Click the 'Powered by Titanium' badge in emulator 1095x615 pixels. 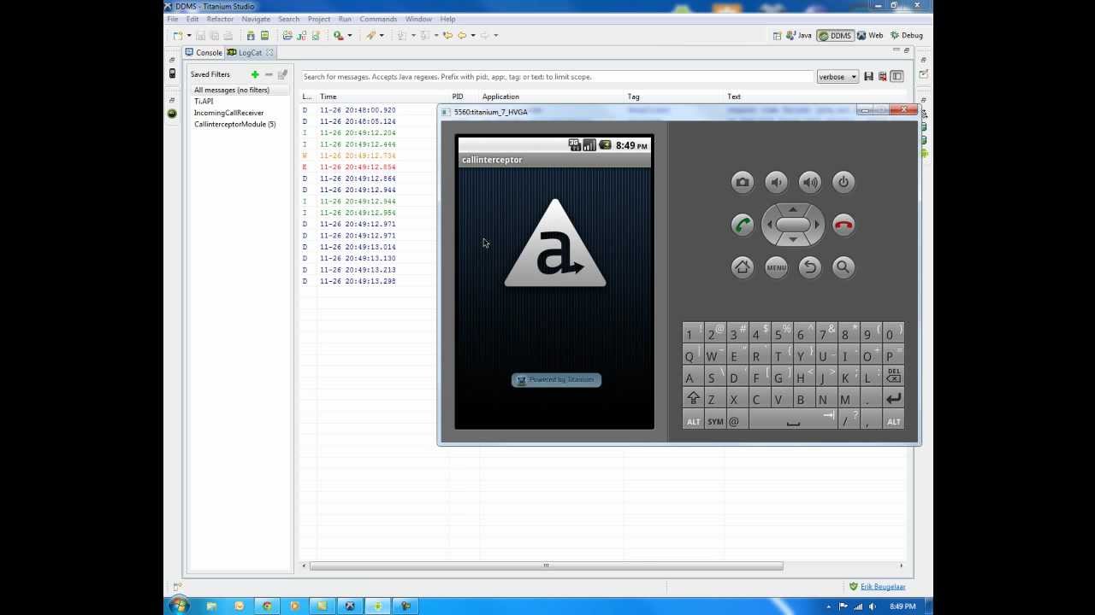coord(556,380)
